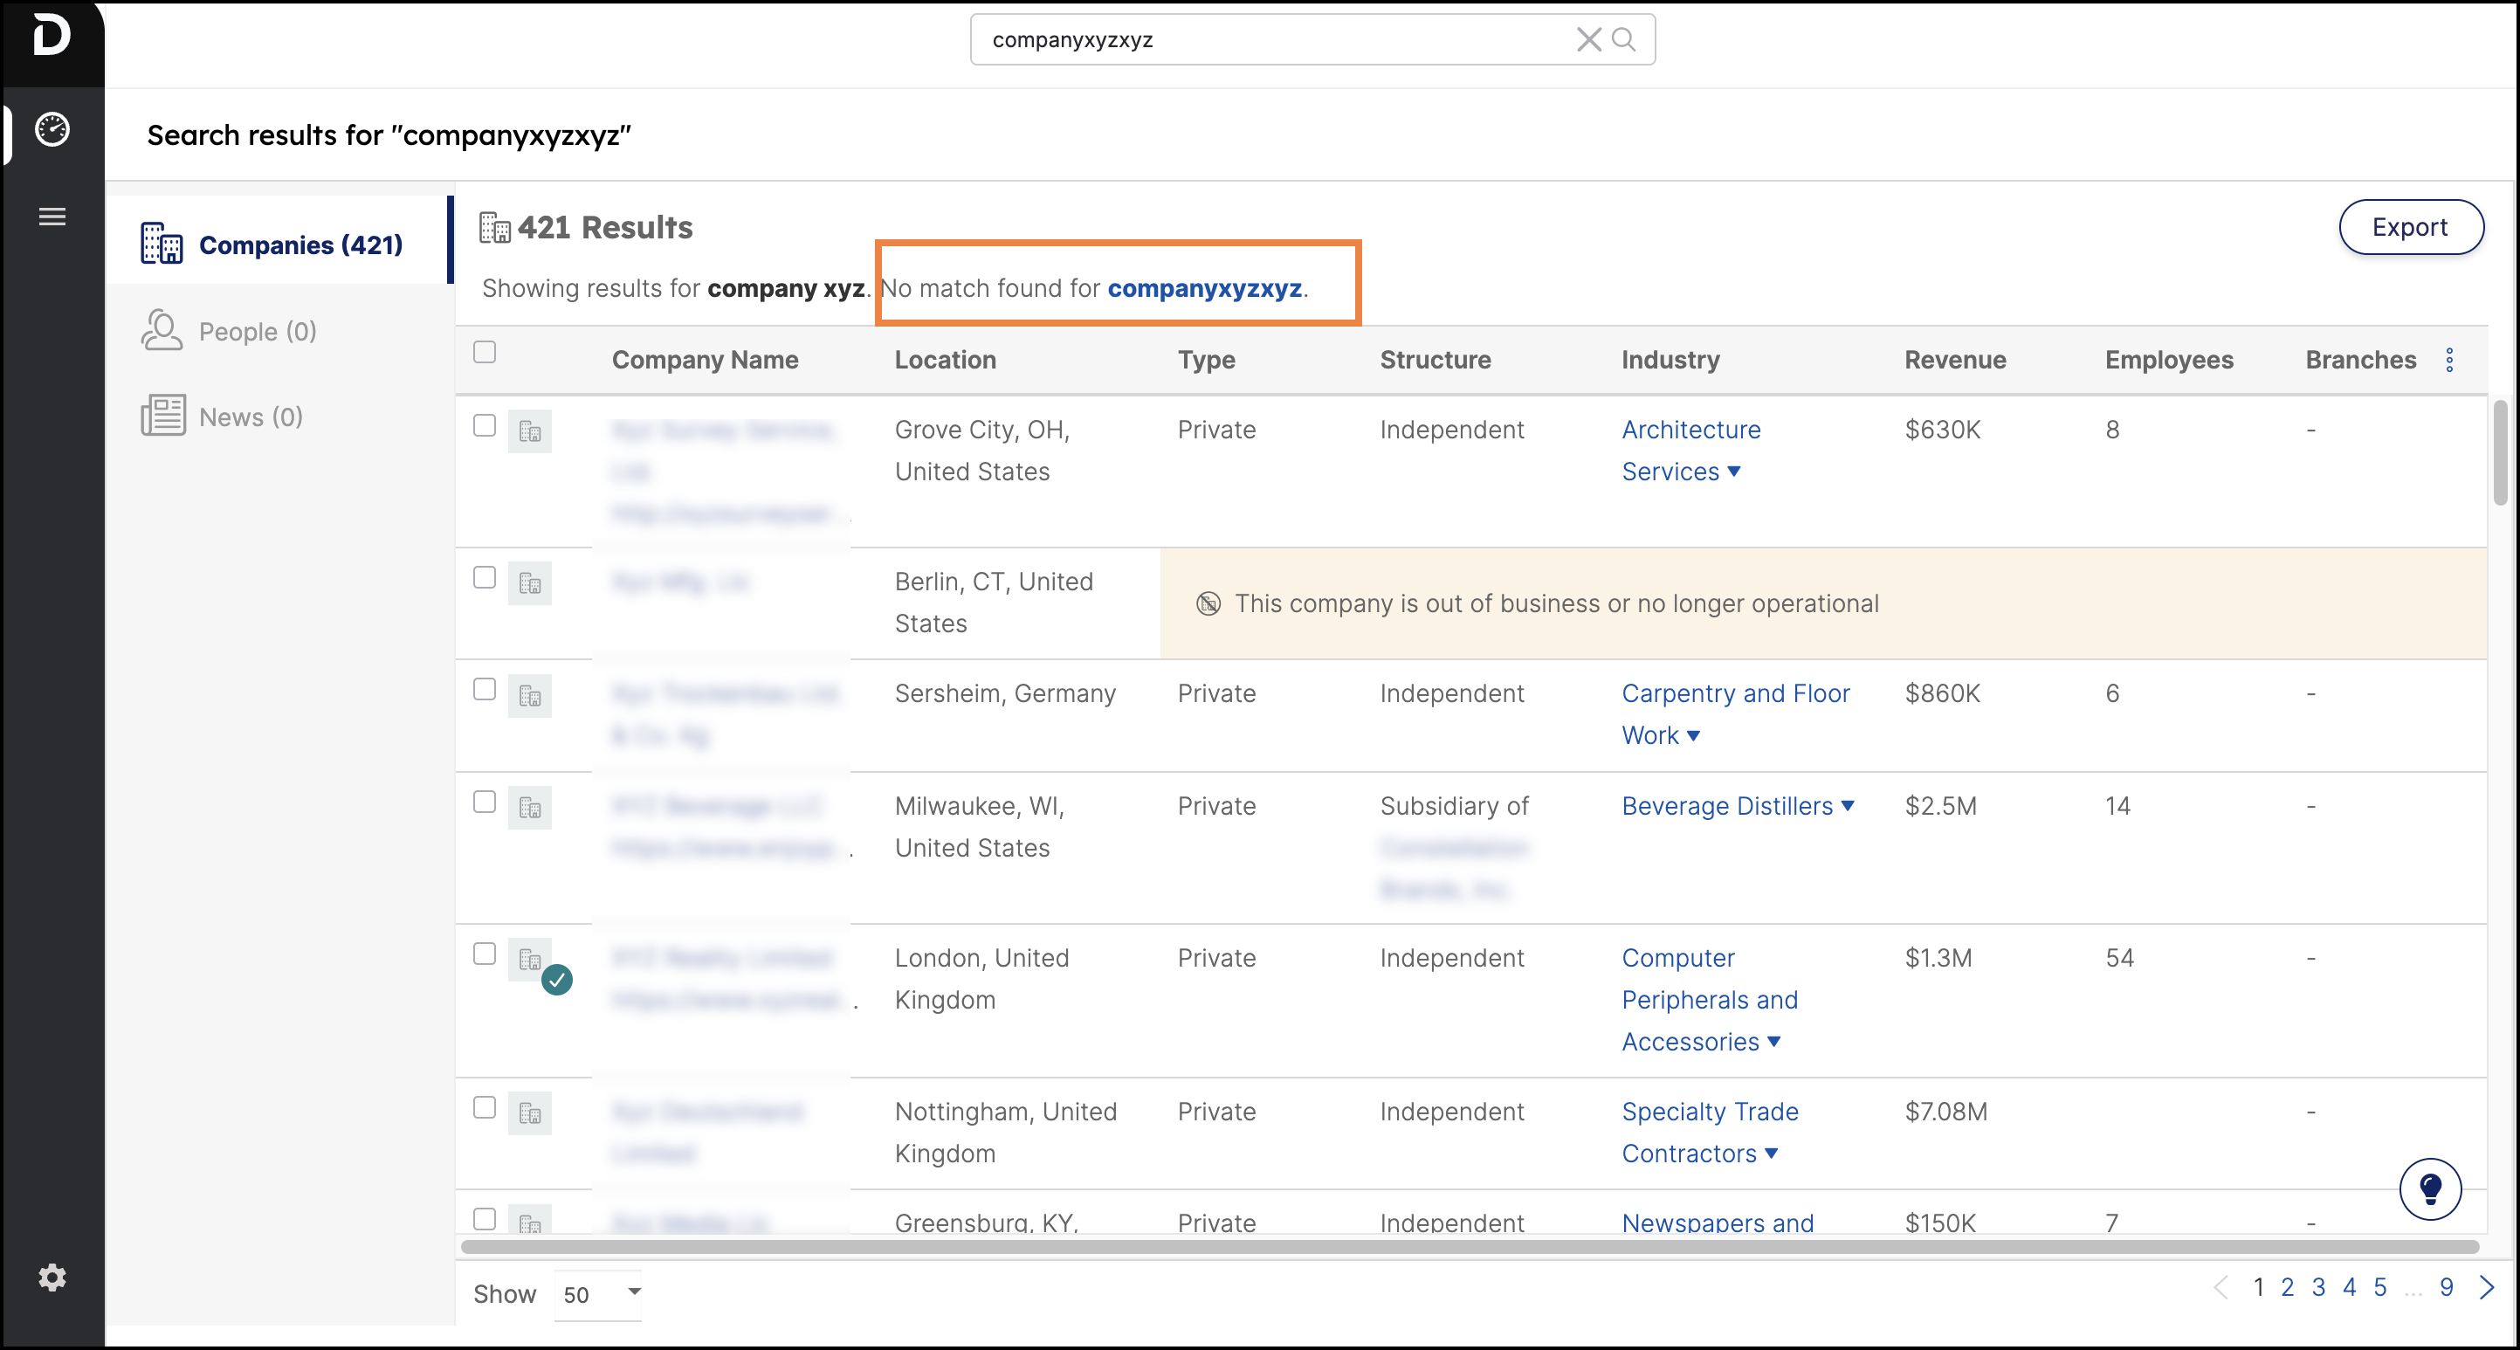Click the vertical table scrollbar
This screenshot has height=1350, width=2520.
[x=2499, y=453]
